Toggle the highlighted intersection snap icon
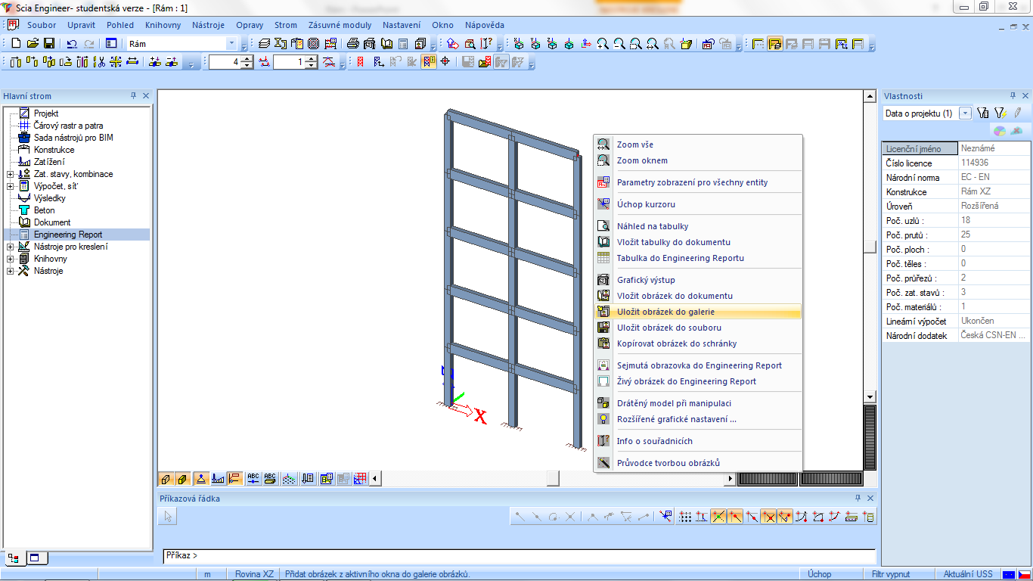The height and width of the screenshot is (581, 1033). pos(768,517)
